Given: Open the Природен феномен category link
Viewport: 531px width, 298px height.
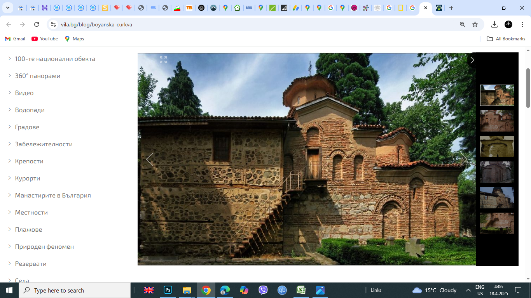Looking at the screenshot, I should [x=44, y=246].
